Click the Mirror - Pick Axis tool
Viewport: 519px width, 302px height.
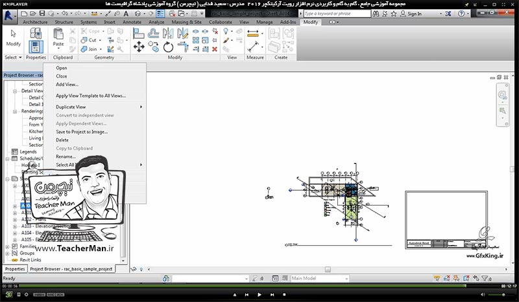(x=168, y=33)
